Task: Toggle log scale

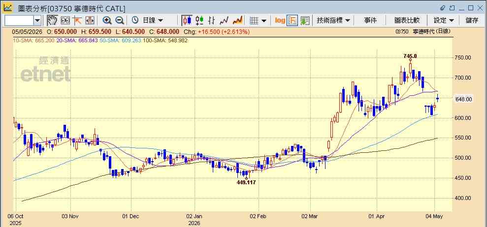Action: click(280, 21)
